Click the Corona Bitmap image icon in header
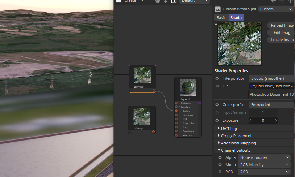The height and width of the screenshot is (177, 295). (x=218, y=9)
